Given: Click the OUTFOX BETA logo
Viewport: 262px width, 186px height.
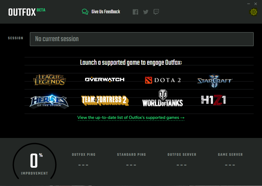Looking at the screenshot, I should [27, 12].
